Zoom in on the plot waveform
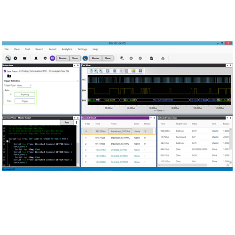This screenshot has height=235, width=235. (96, 71)
